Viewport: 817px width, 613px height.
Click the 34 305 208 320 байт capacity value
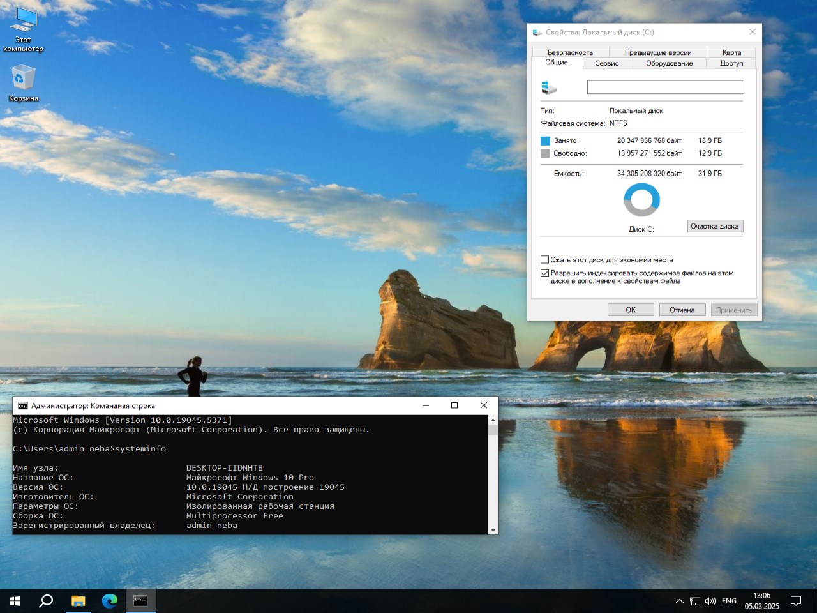coord(649,174)
